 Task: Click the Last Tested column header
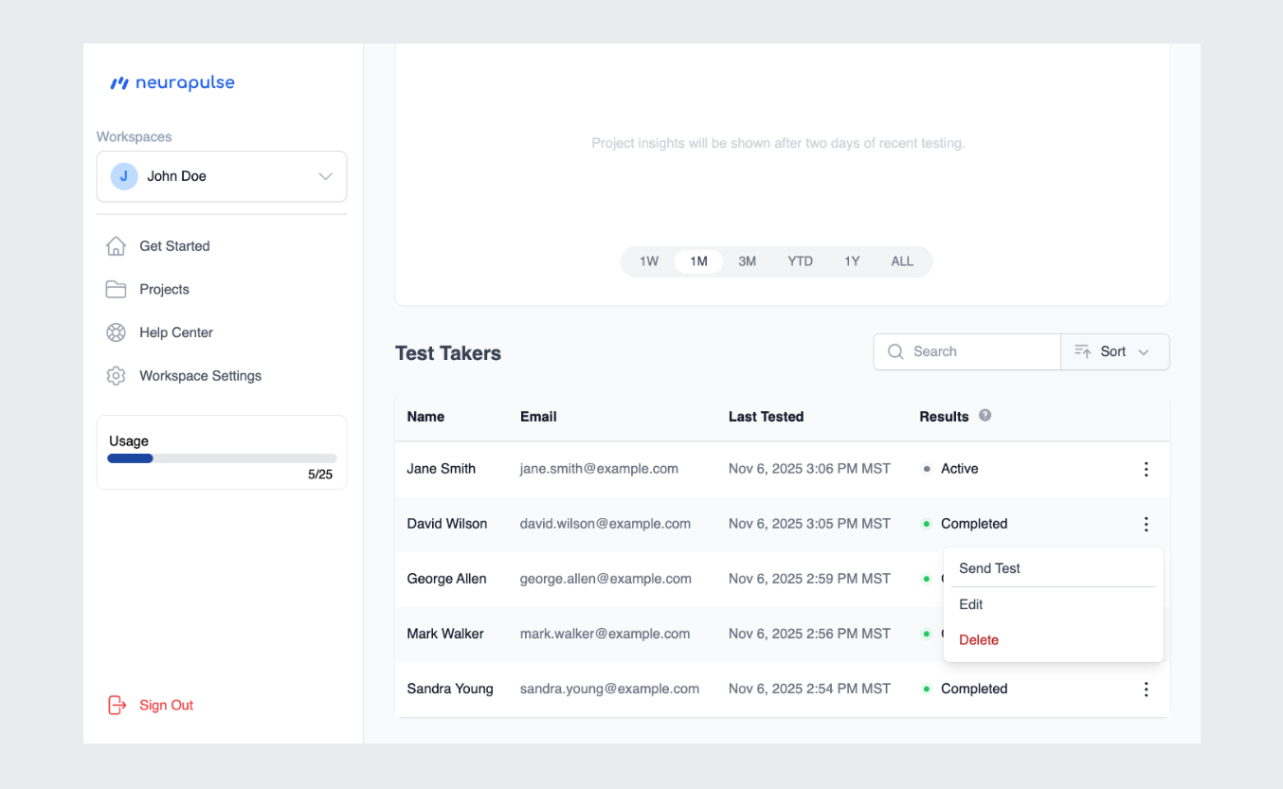766,417
